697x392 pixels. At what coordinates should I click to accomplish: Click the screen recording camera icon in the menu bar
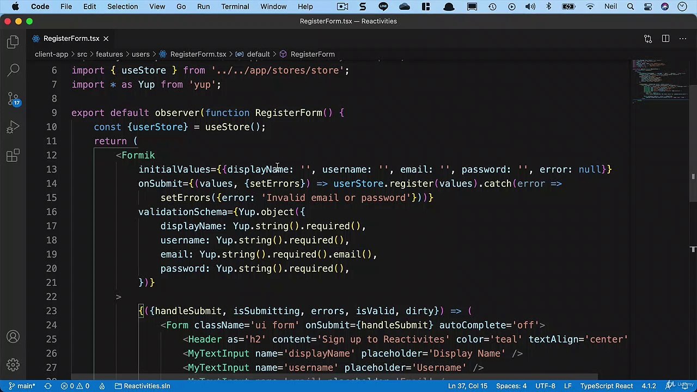pyautogui.click(x=343, y=7)
